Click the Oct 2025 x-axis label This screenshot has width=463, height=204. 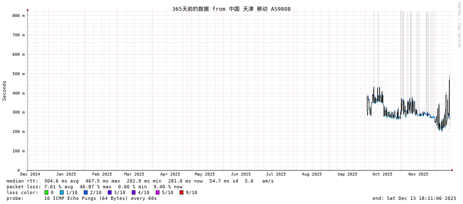coord(382,174)
